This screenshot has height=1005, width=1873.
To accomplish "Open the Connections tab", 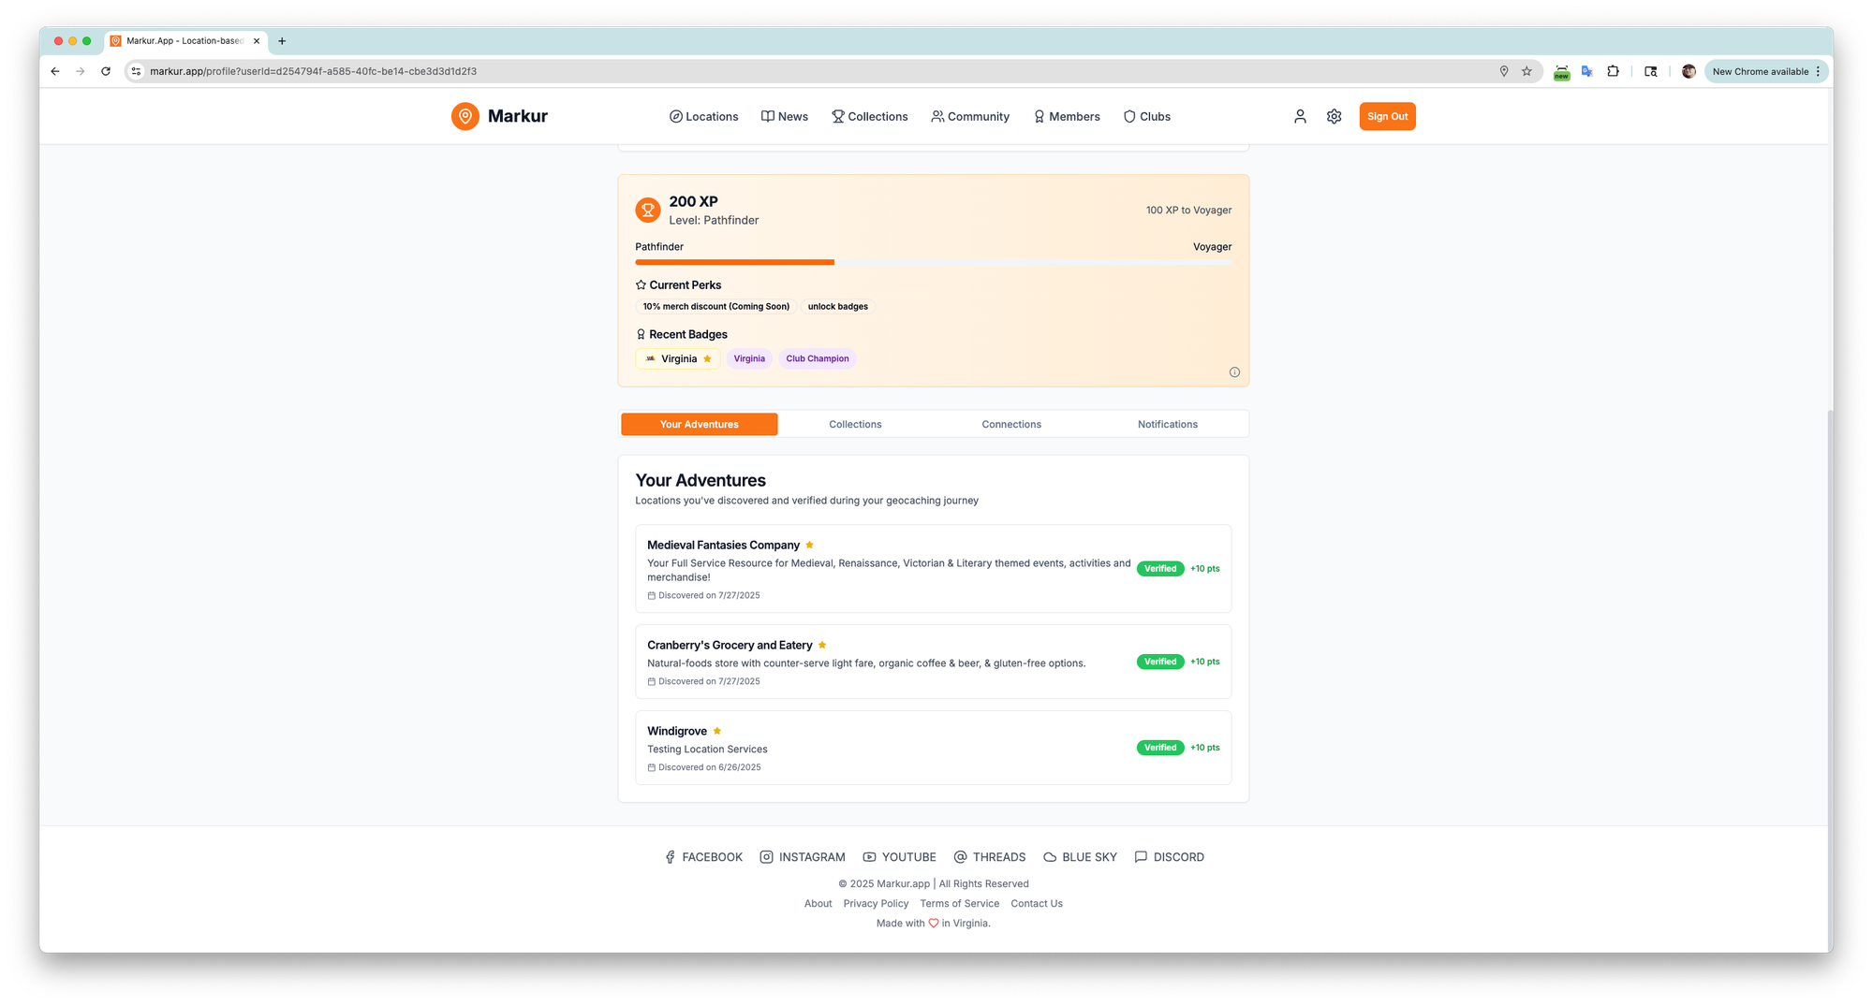I will pyautogui.click(x=1011, y=424).
